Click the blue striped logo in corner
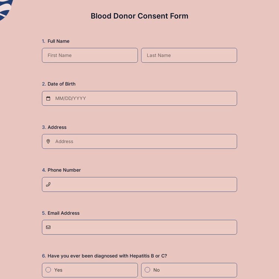 [6, 9]
